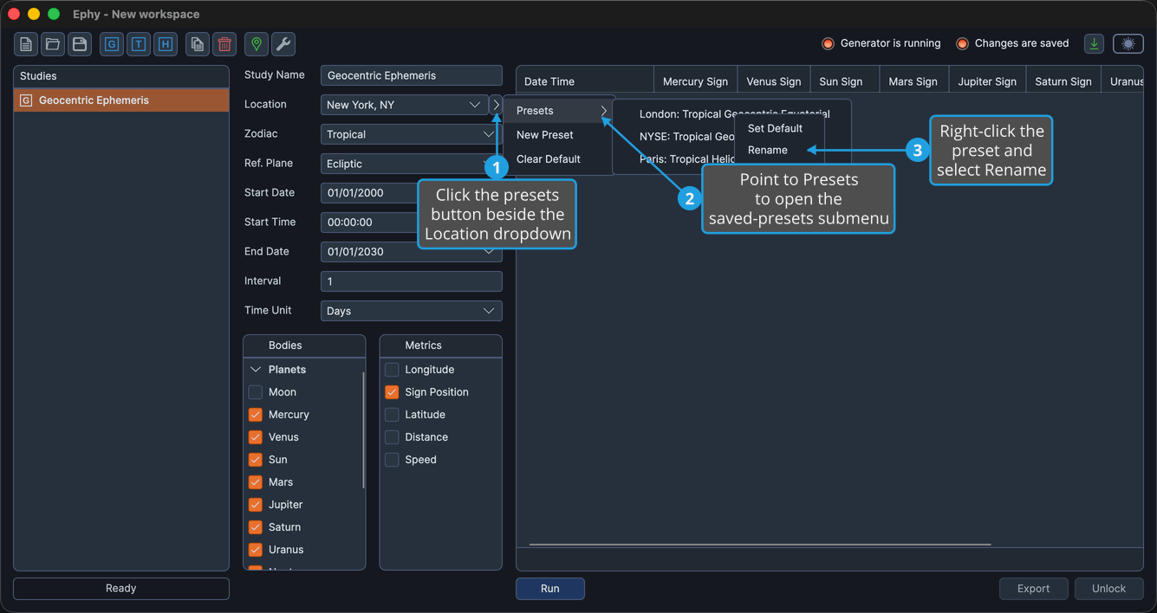Open a workspace using the folder icon

point(53,44)
